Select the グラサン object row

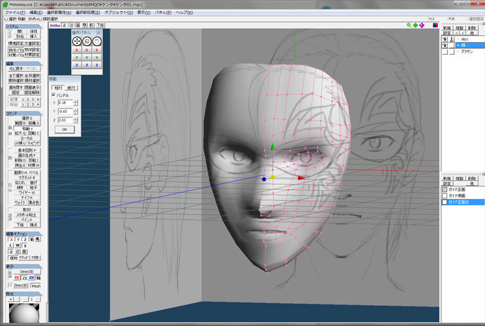pyautogui.click(x=463, y=52)
